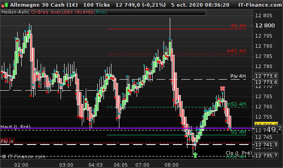Click the 12 735,7 price tag
Image resolution: width=283 pixels, height=168 pixels.
pos(266,156)
